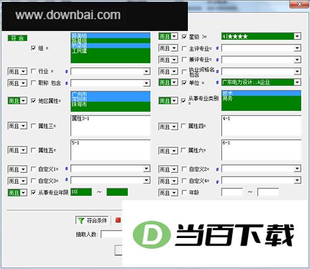Tick the 属性三= checkbox

pos(33,126)
